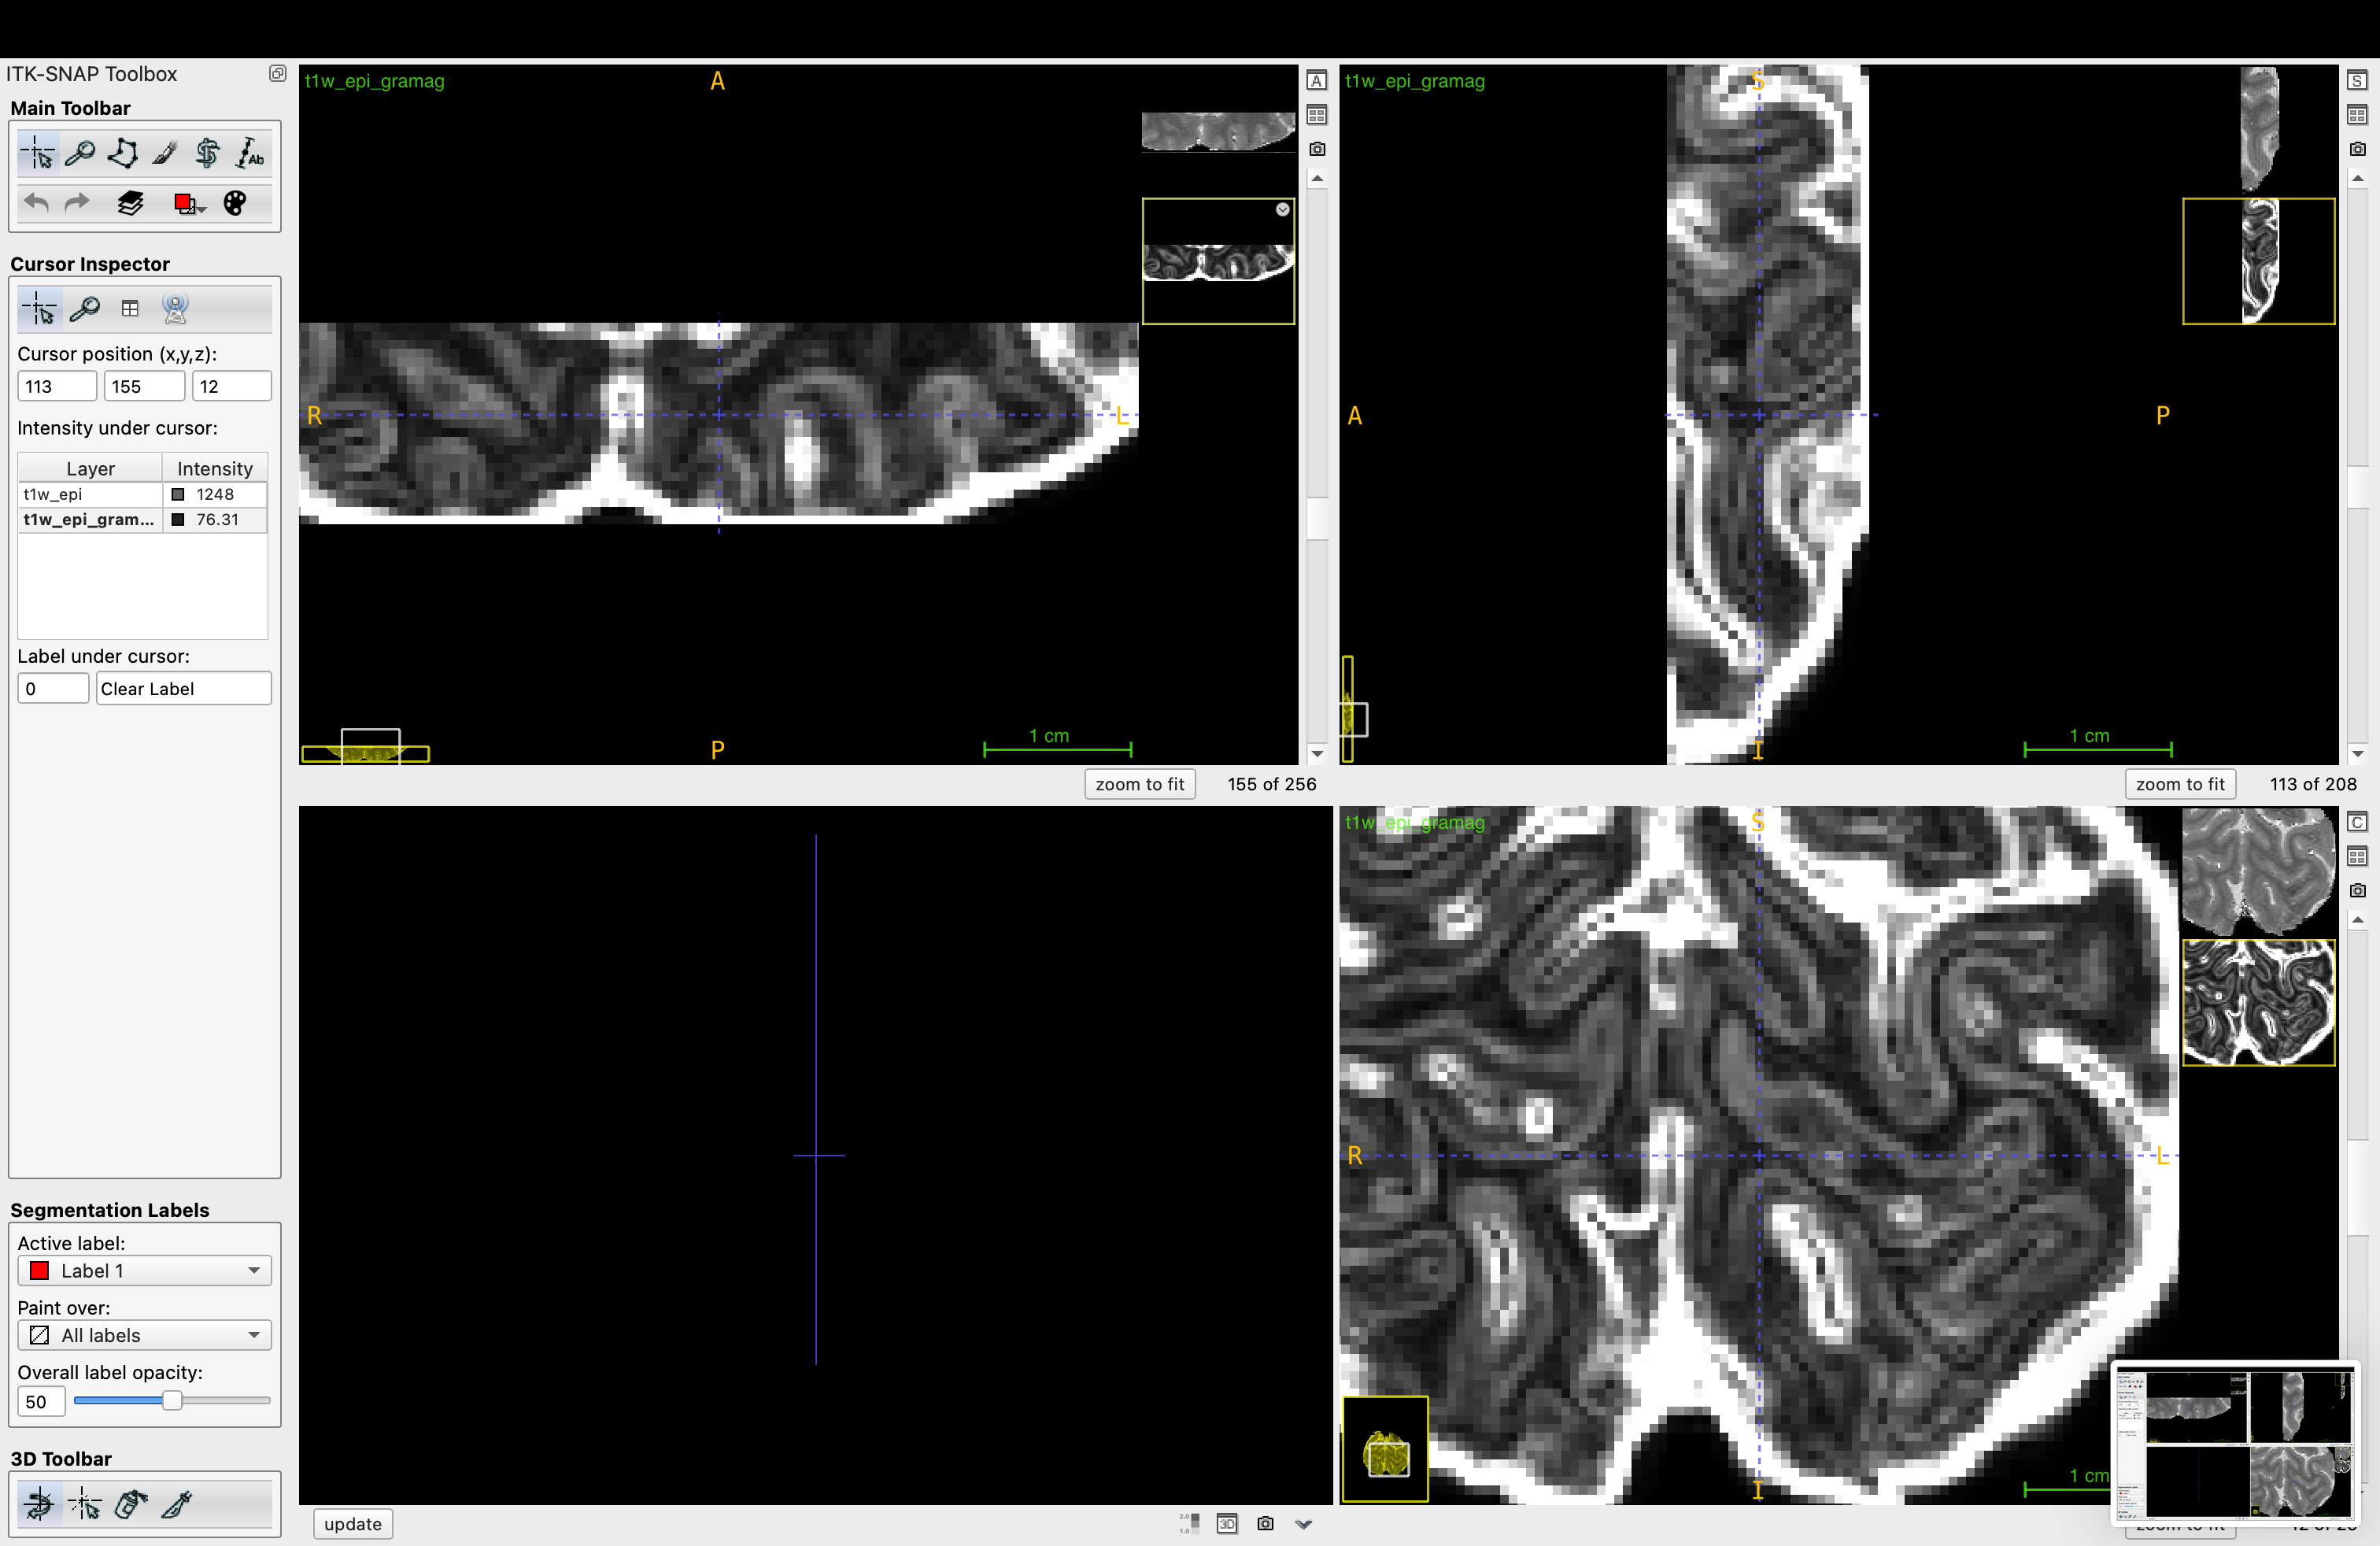Select the 3D spray can tool
The image size is (2380, 1546).
pos(131,1503)
